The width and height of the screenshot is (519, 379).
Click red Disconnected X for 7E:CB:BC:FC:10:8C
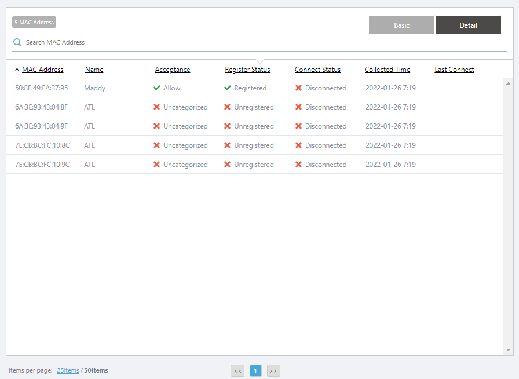coord(298,145)
